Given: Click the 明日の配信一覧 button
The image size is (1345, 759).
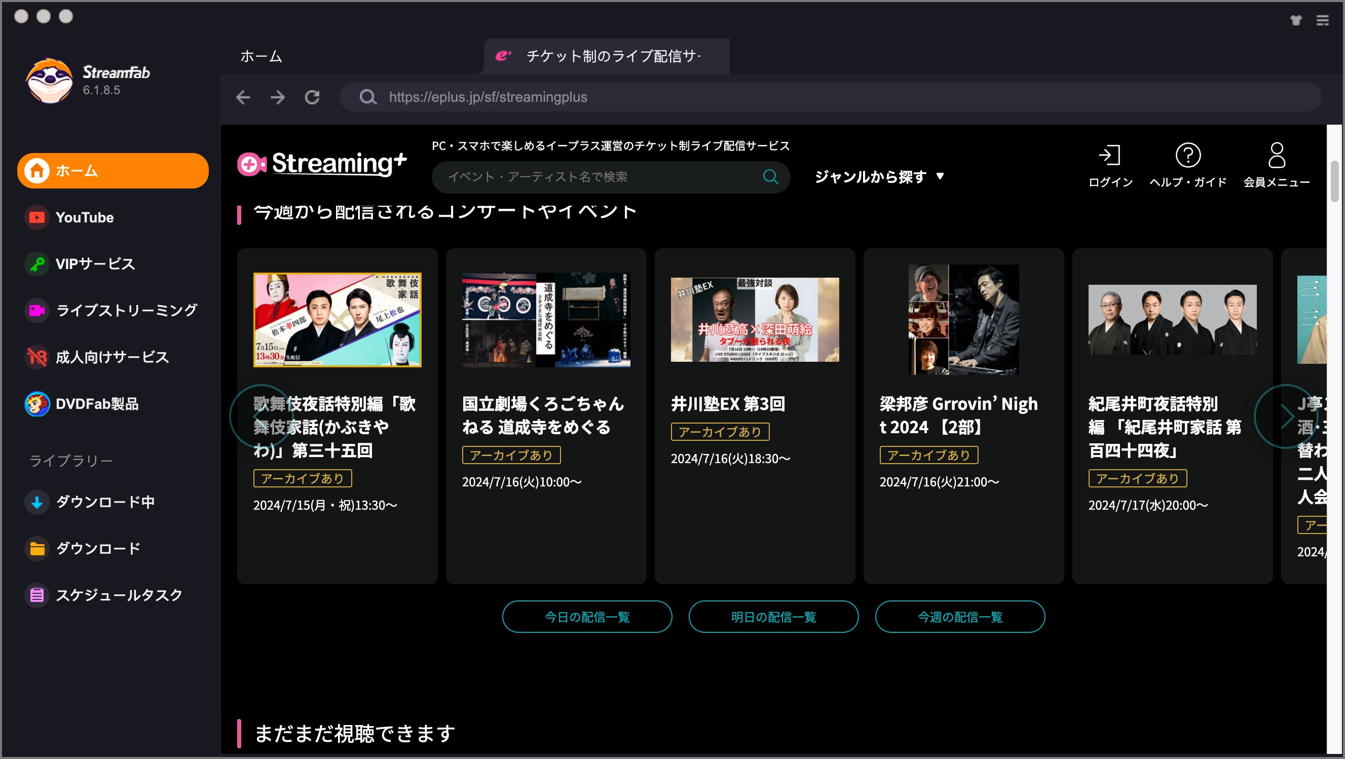Looking at the screenshot, I should (773, 617).
